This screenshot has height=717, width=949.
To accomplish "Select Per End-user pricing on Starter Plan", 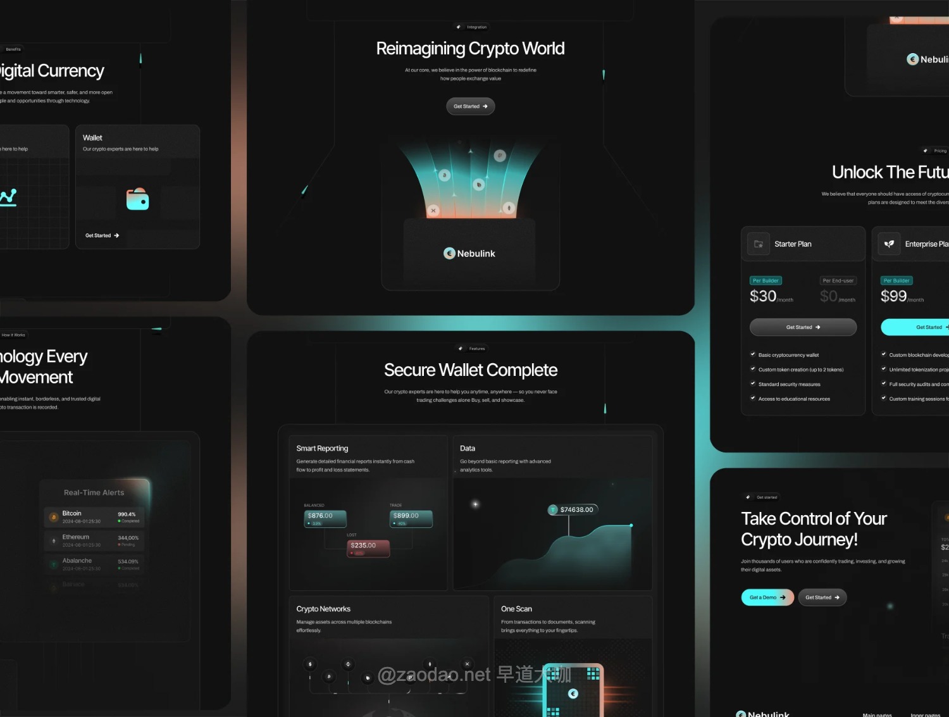I will pyautogui.click(x=838, y=280).
